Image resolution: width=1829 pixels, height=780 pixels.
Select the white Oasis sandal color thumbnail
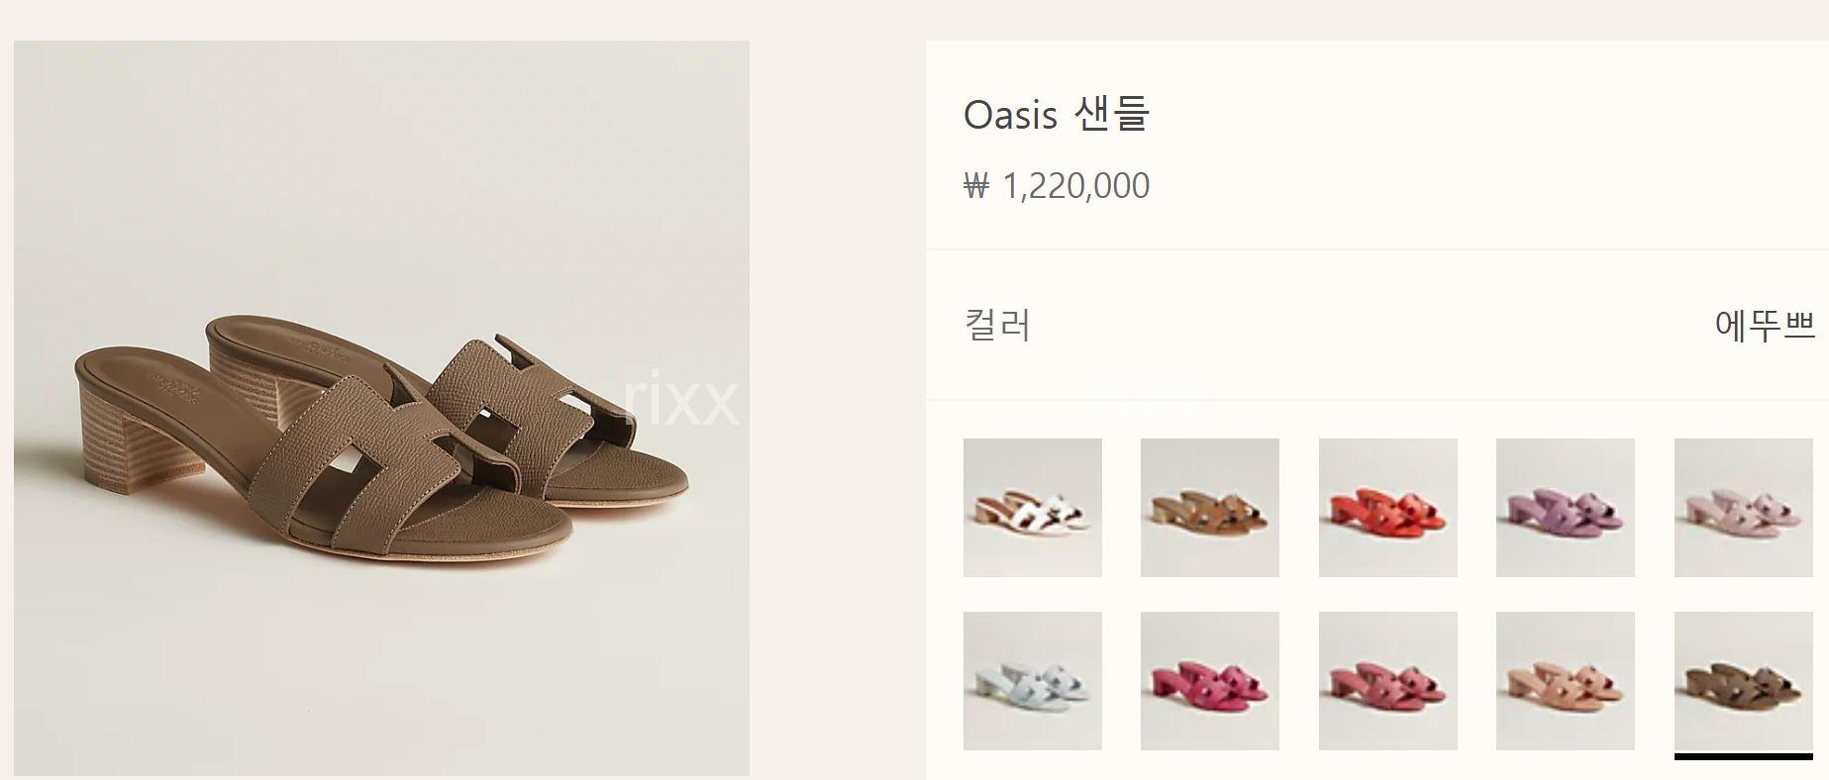point(1032,508)
